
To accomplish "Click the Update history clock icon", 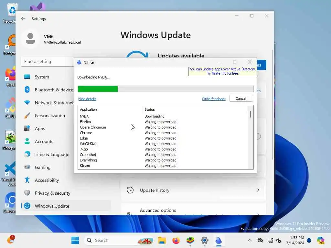I will (x=130, y=190).
